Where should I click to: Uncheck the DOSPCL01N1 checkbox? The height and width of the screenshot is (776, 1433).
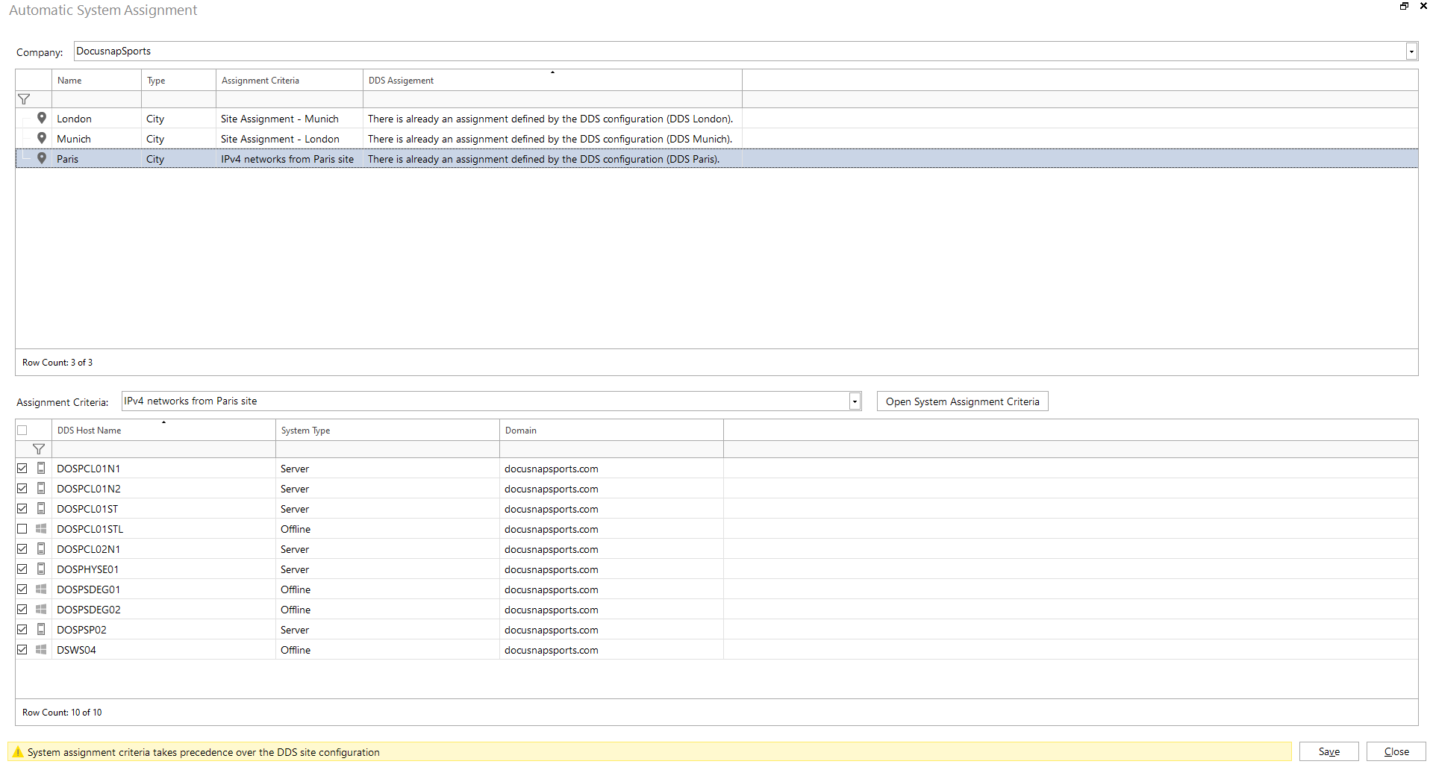tap(22, 469)
